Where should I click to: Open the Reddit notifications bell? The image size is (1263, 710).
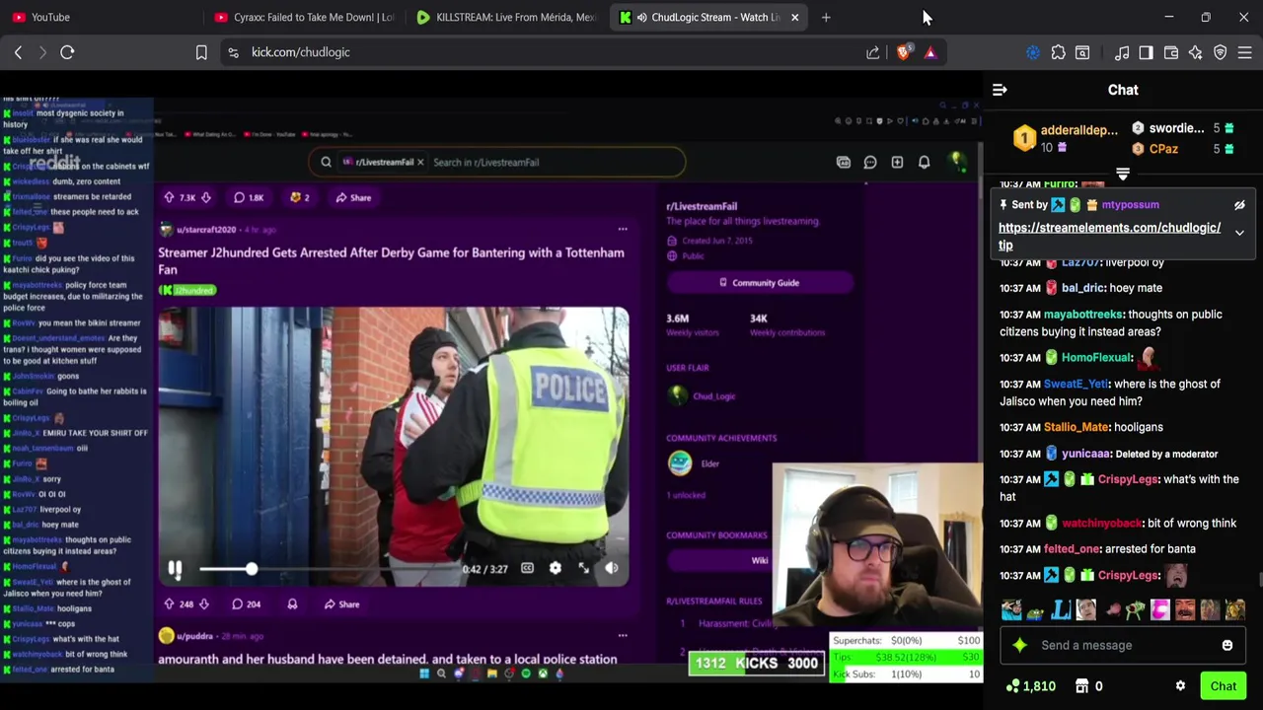tap(925, 162)
